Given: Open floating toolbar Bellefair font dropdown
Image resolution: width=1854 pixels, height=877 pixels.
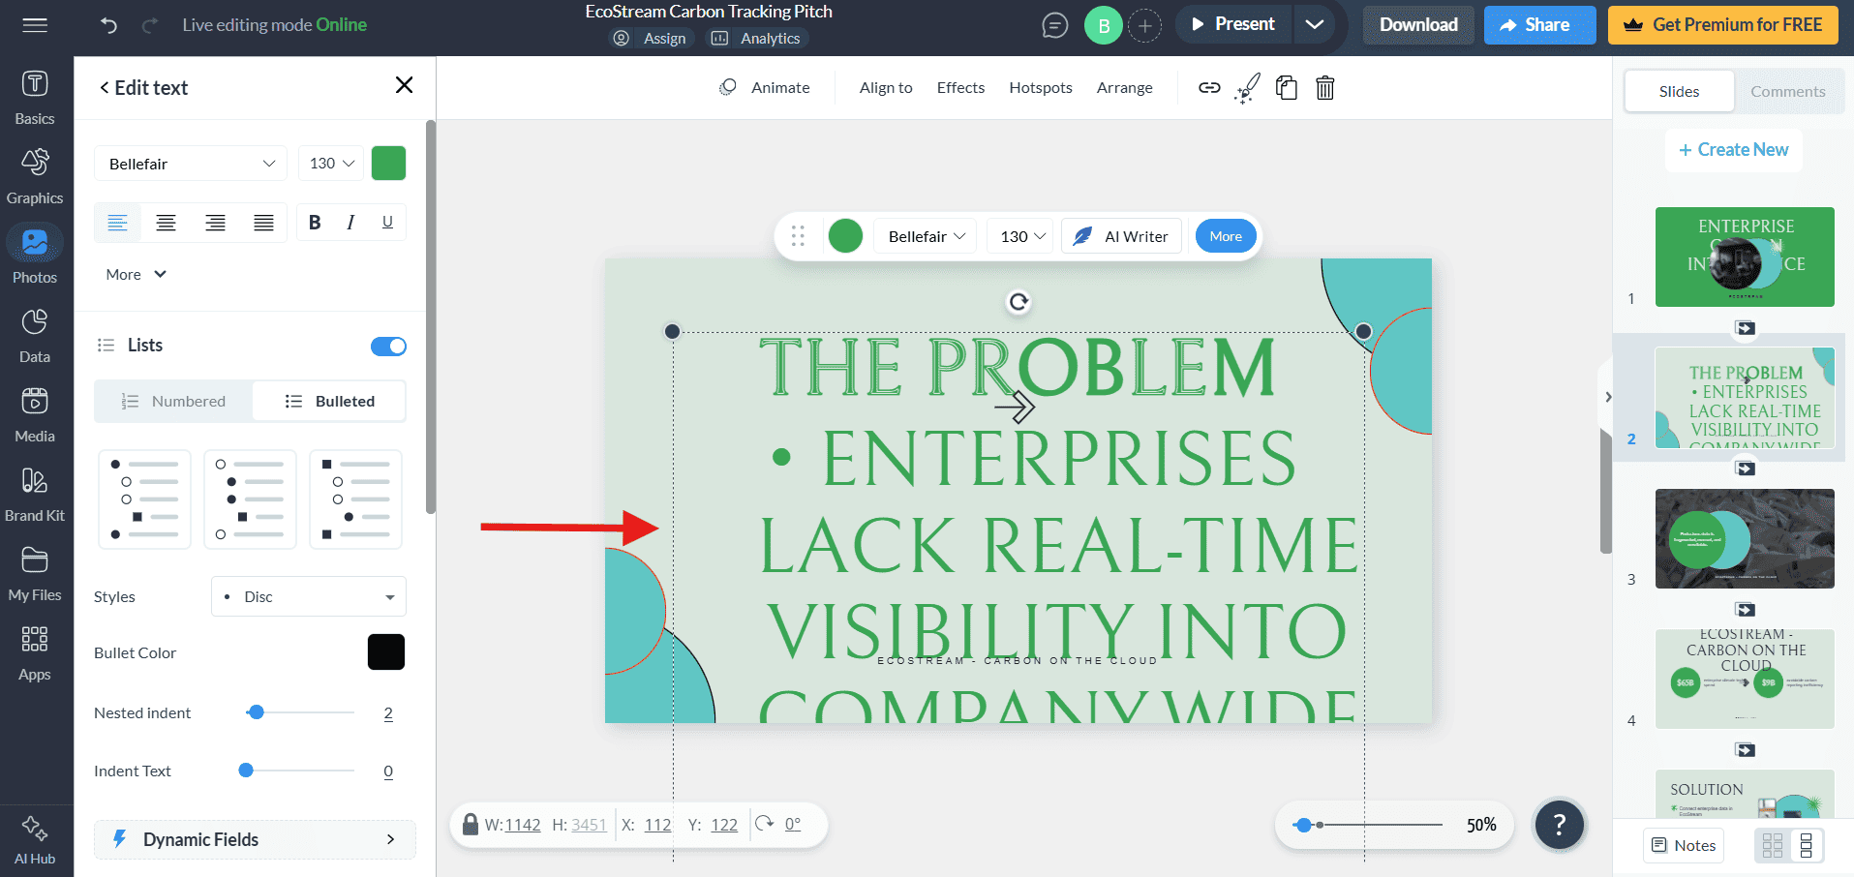Looking at the screenshot, I should pos(926,236).
